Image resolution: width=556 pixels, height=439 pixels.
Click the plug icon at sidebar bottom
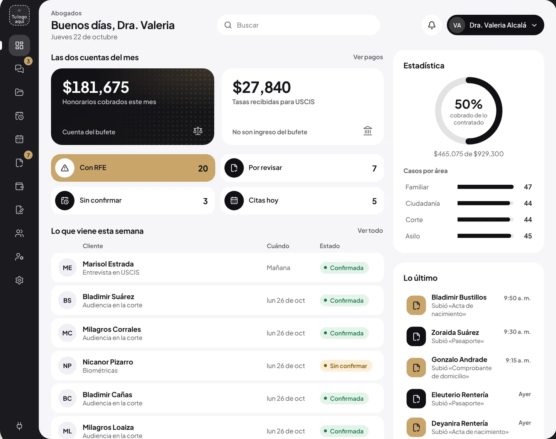coord(19,426)
